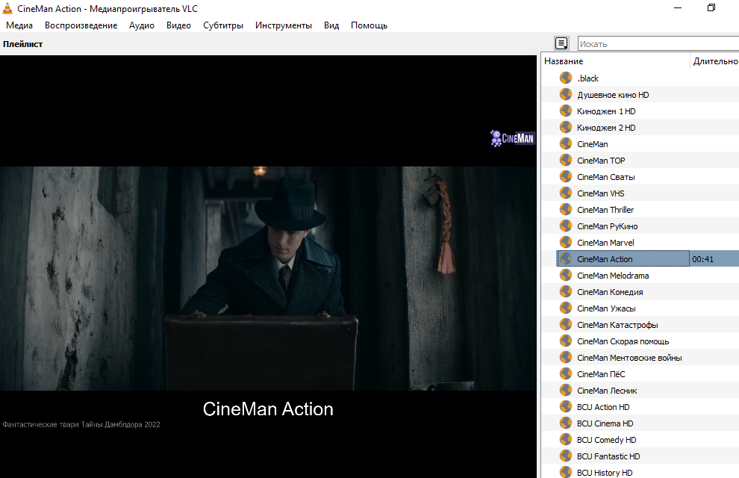The image size is (739, 478).
Task: Sort playlist by Длительность column header
Action: coord(715,61)
